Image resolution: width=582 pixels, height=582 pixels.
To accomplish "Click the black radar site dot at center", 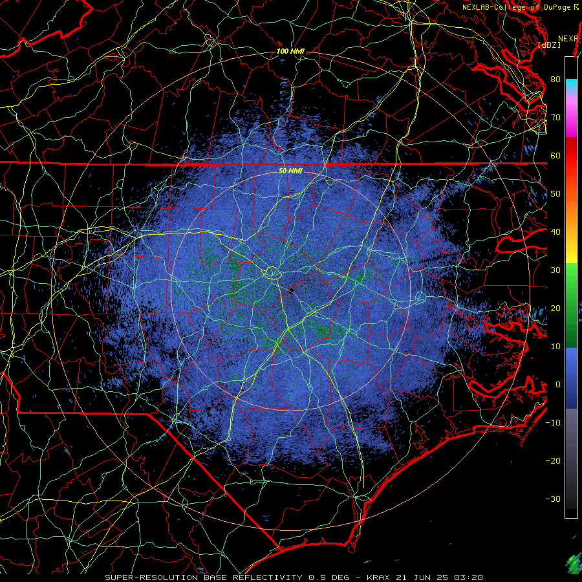I will tap(292, 290).
